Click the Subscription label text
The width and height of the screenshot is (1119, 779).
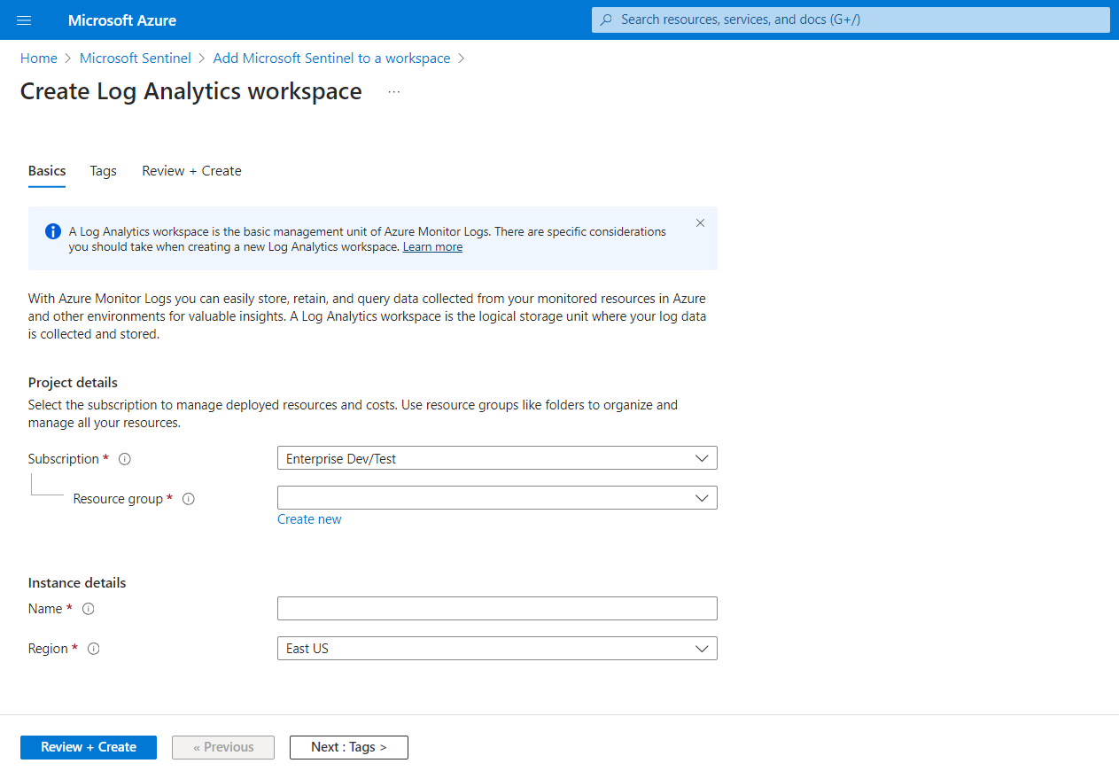pos(64,459)
